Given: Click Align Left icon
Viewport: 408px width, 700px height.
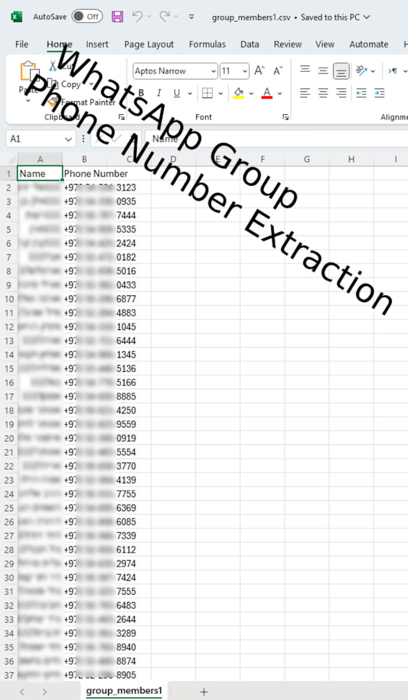Looking at the screenshot, I should click(305, 93).
